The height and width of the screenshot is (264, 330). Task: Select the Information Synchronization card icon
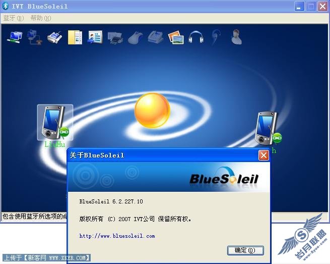(95, 37)
